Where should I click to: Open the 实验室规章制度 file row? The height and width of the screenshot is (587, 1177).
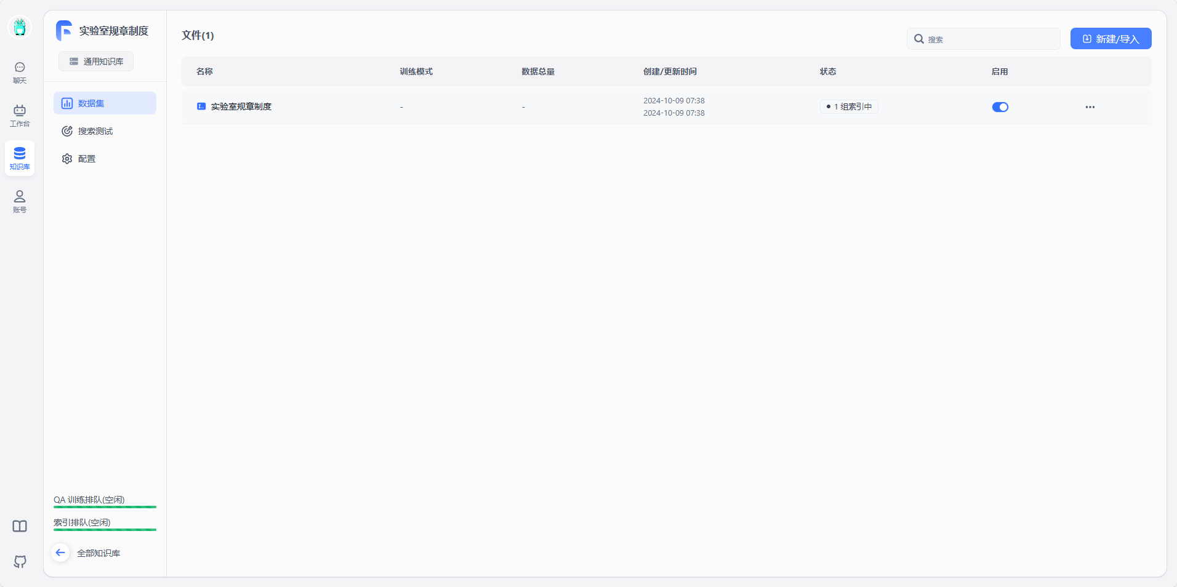(x=666, y=107)
